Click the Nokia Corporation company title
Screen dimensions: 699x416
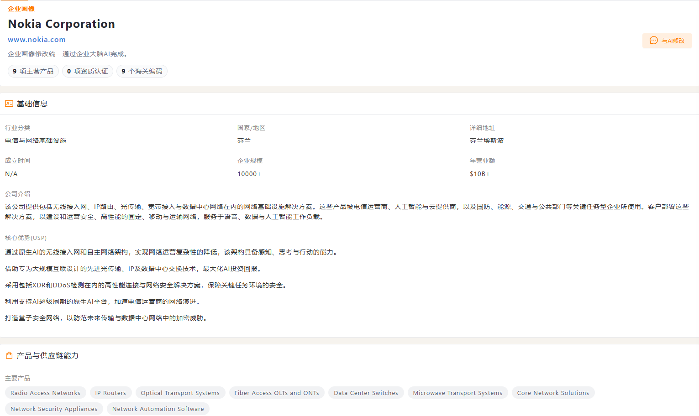click(61, 24)
